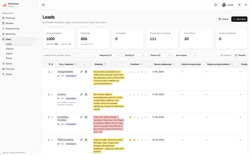Open Jurica's profile avatar

224,5
